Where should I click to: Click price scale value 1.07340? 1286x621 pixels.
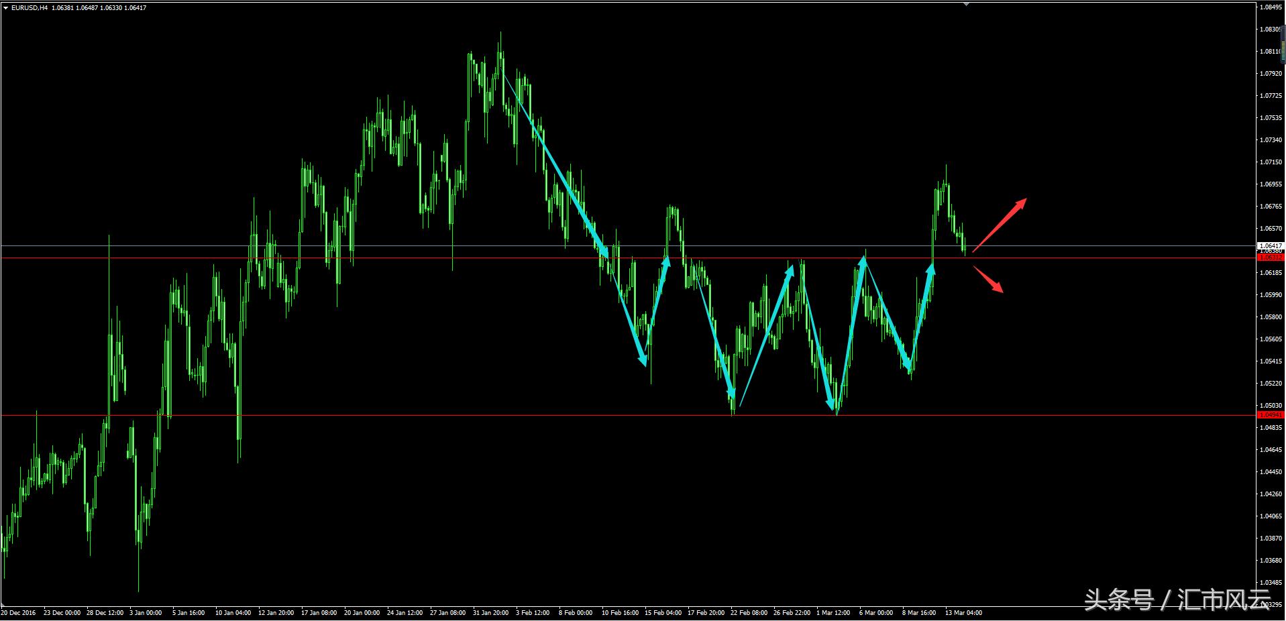pyautogui.click(x=1271, y=140)
